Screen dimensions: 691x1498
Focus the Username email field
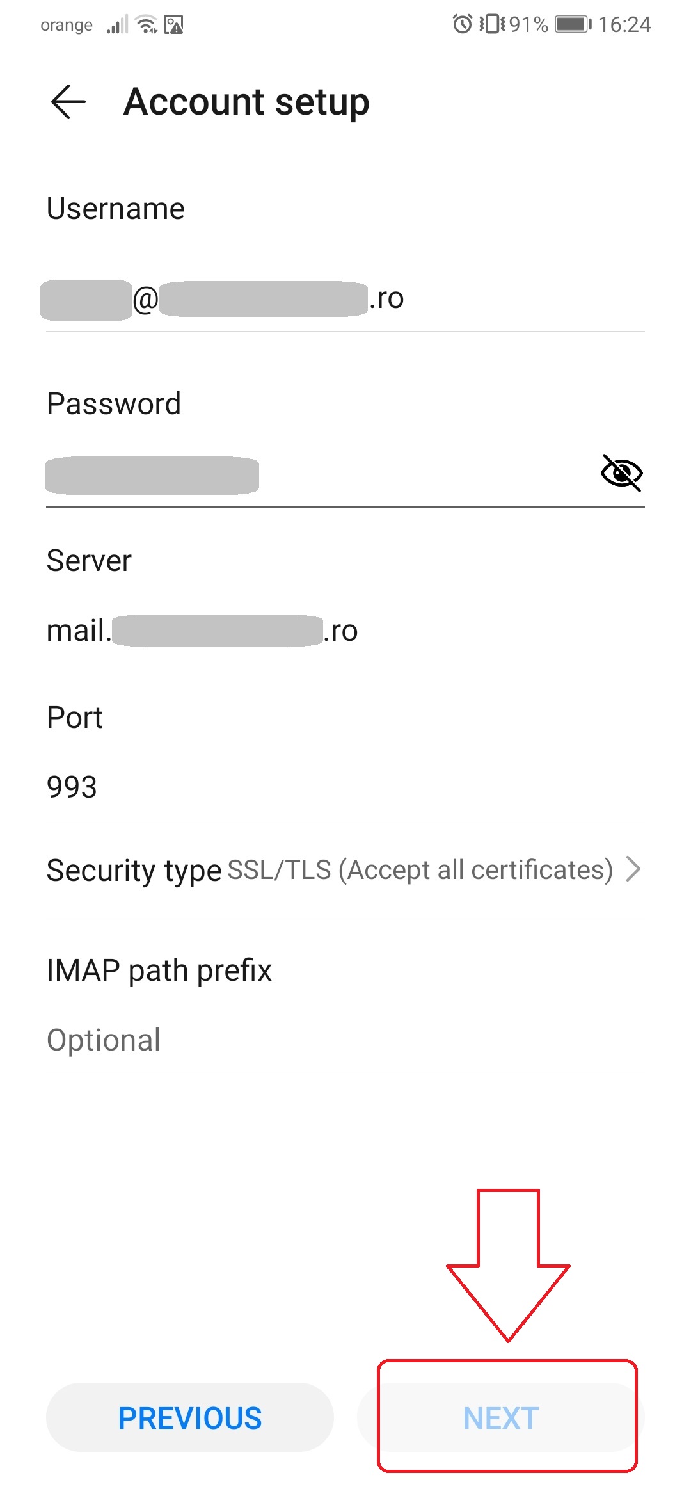pos(345,299)
